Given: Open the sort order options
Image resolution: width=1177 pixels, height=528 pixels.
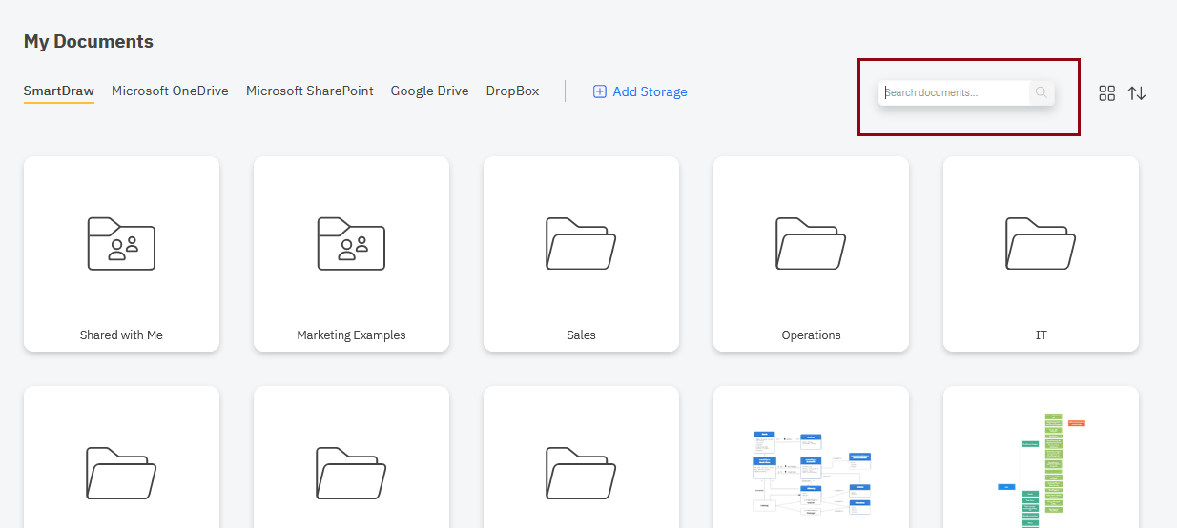Looking at the screenshot, I should click(x=1137, y=93).
